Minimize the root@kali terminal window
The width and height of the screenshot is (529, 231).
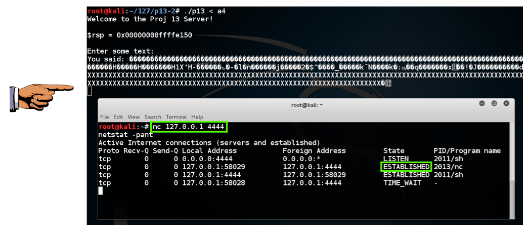482,103
